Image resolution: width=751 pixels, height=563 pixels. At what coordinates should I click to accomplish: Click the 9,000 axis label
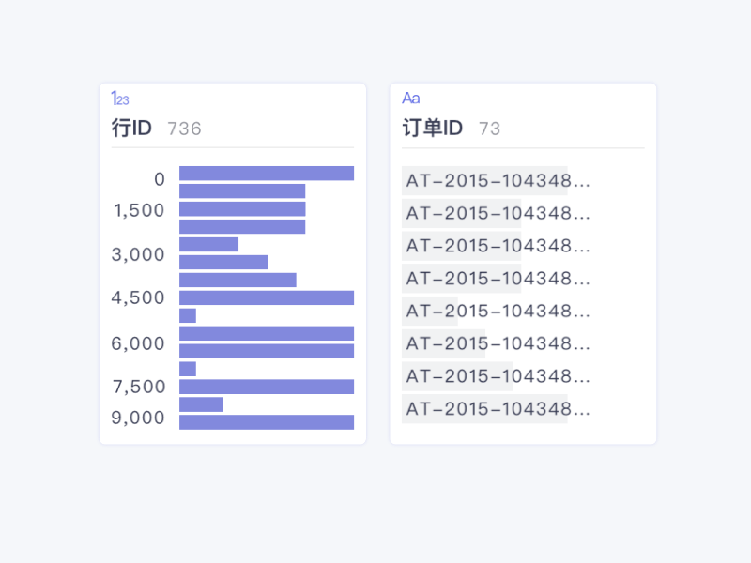click(x=138, y=418)
